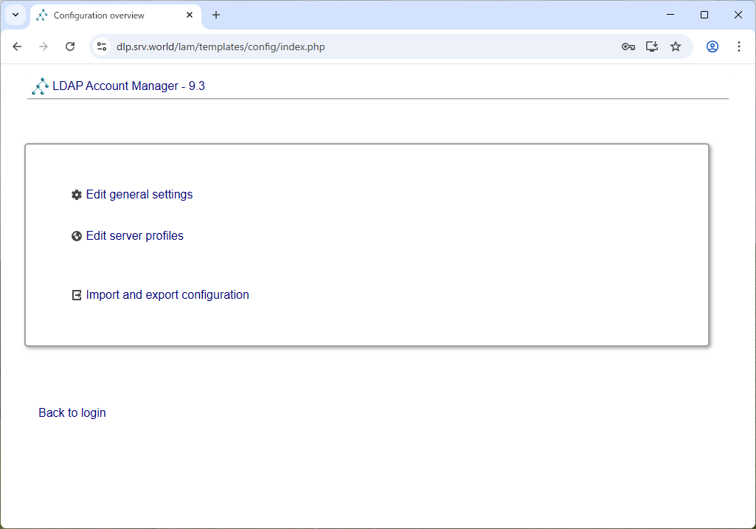Click the globe icon beside Edit server profiles
The width and height of the screenshot is (756, 529).
(x=77, y=235)
